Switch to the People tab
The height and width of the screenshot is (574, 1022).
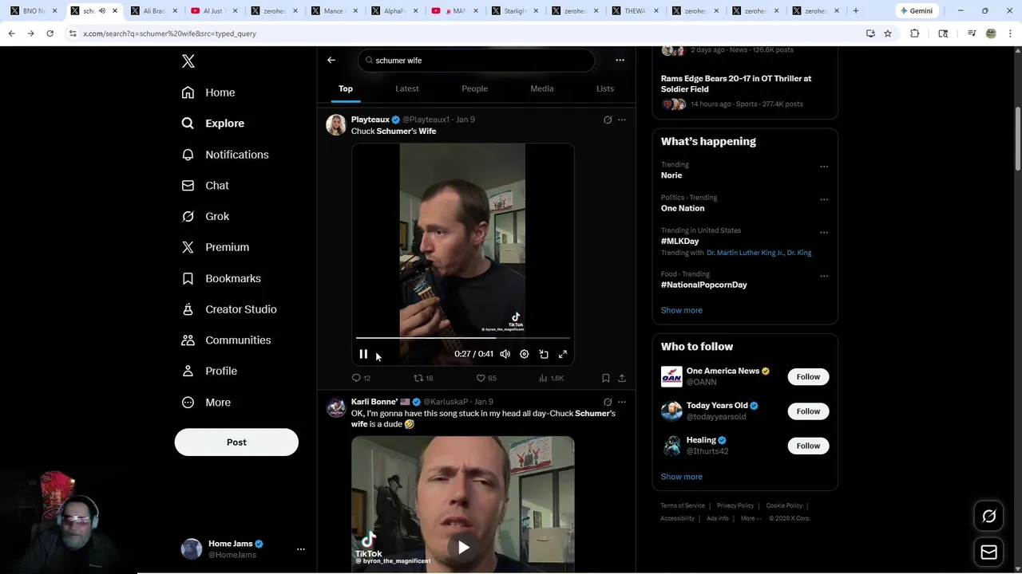[x=474, y=88]
